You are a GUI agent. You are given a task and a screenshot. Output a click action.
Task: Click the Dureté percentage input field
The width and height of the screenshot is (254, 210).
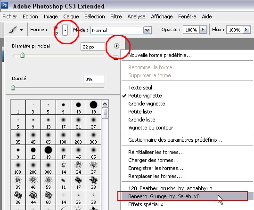point(94,79)
